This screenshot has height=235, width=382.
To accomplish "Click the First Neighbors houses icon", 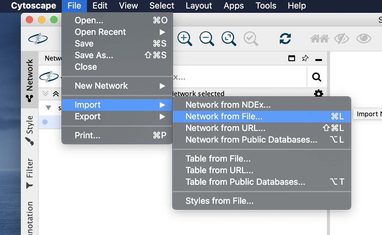I will 319,39.
